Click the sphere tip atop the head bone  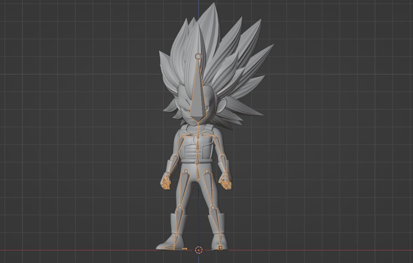[x=198, y=57]
